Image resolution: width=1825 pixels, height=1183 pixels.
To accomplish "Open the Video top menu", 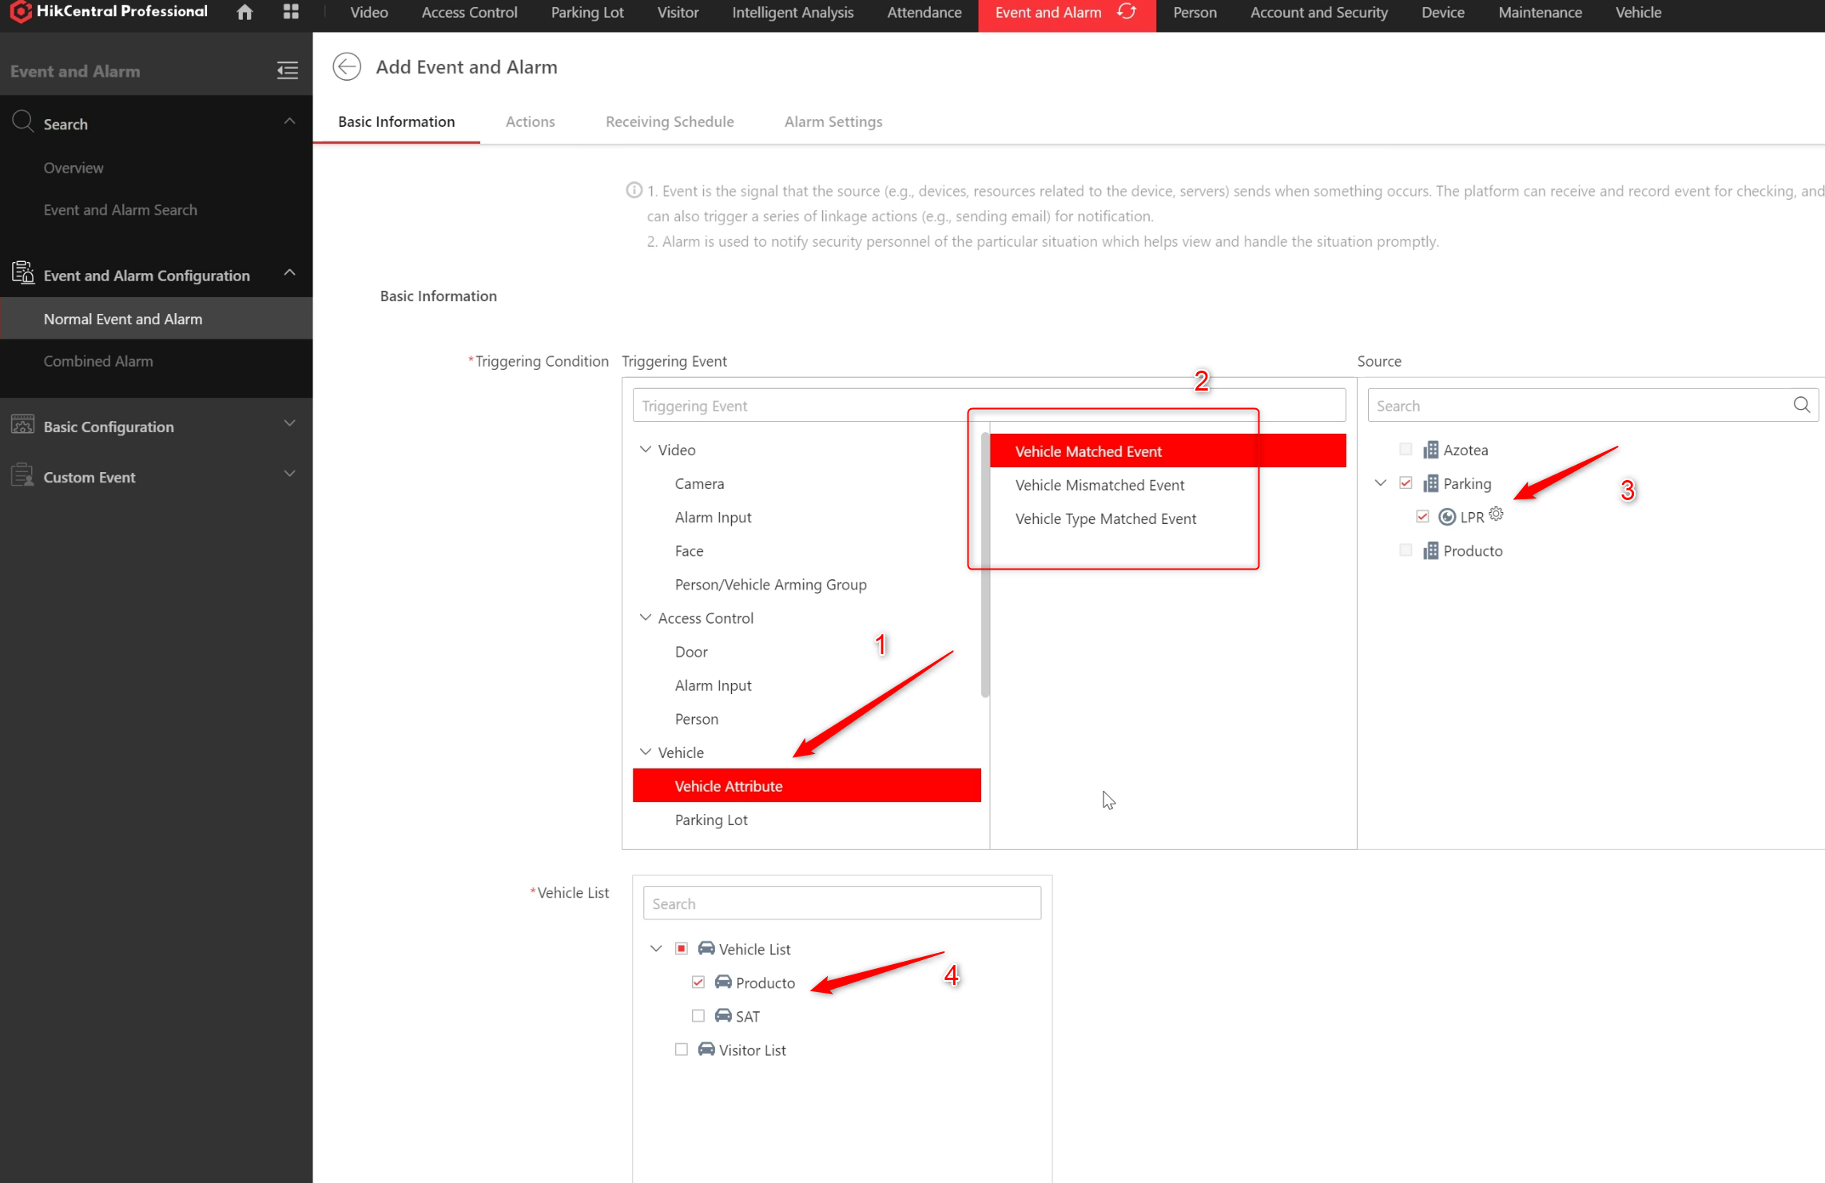I will coord(369,13).
